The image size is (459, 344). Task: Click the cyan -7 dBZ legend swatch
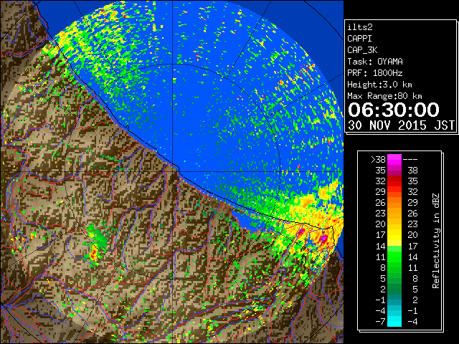click(x=394, y=321)
